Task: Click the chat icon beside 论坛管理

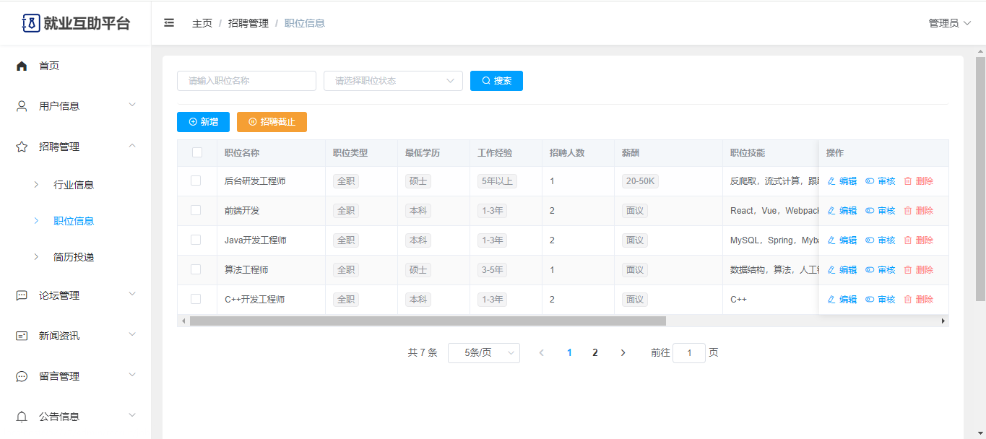Action: [x=22, y=295]
